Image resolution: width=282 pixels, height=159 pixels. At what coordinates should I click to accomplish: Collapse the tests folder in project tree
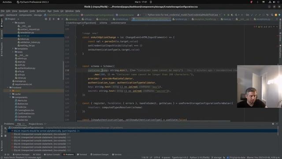coord(13,52)
